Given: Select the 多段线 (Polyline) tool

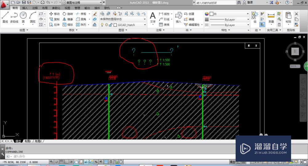Looking at the screenshot, I should (14, 17).
